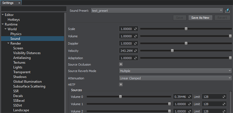Open SSBevel settings
The image size is (233, 113).
point(19,101)
